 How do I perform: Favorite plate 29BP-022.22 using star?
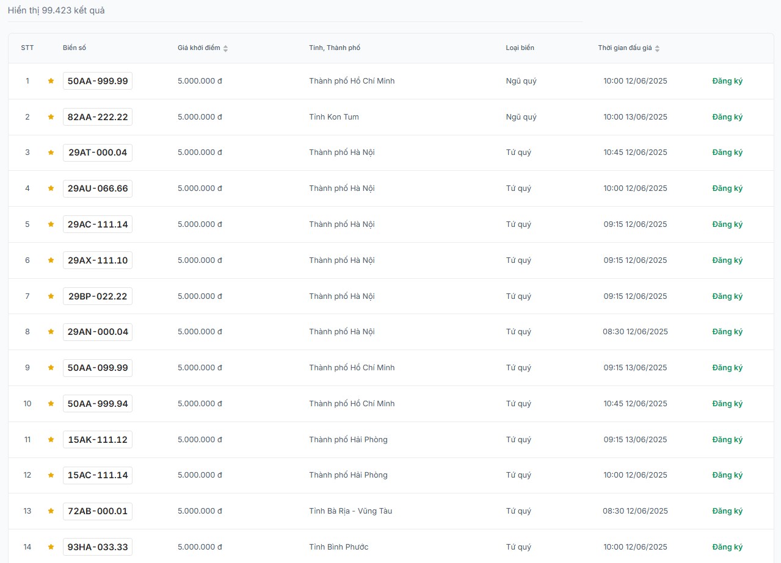click(x=51, y=296)
